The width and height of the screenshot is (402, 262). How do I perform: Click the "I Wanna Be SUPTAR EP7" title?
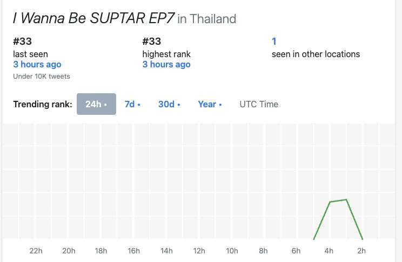click(x=93, y=18)
